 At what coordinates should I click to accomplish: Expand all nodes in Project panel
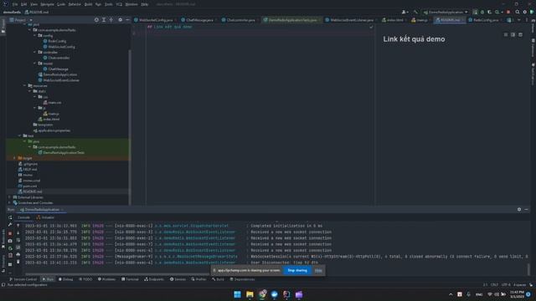click(x=104, y=20)
